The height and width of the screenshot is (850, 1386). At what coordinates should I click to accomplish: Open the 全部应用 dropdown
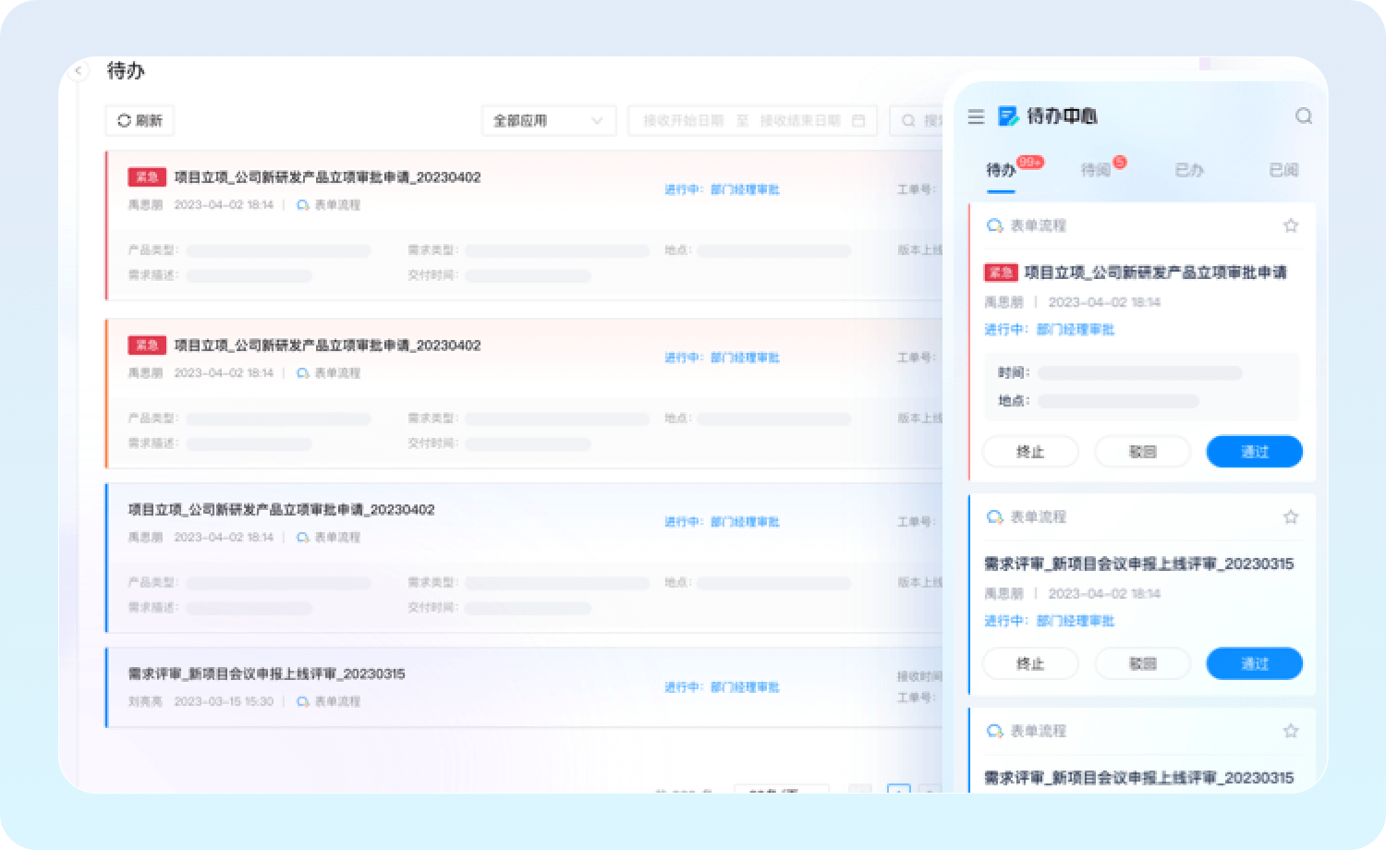pyautogui.click(x=548, y=121)
